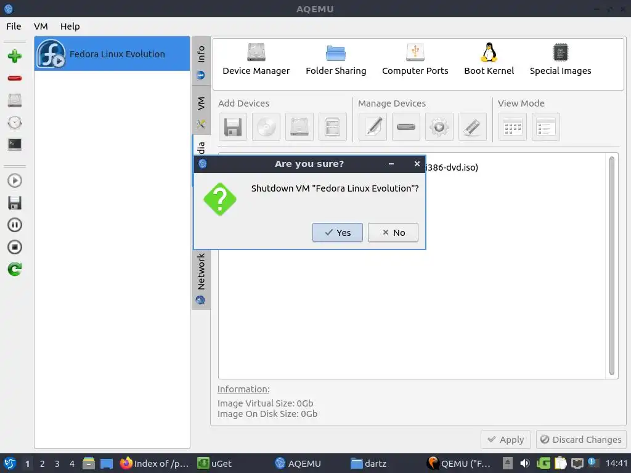Open the Folder Sharing section
This screenshot has height=473, width=631.
point(336,60)
